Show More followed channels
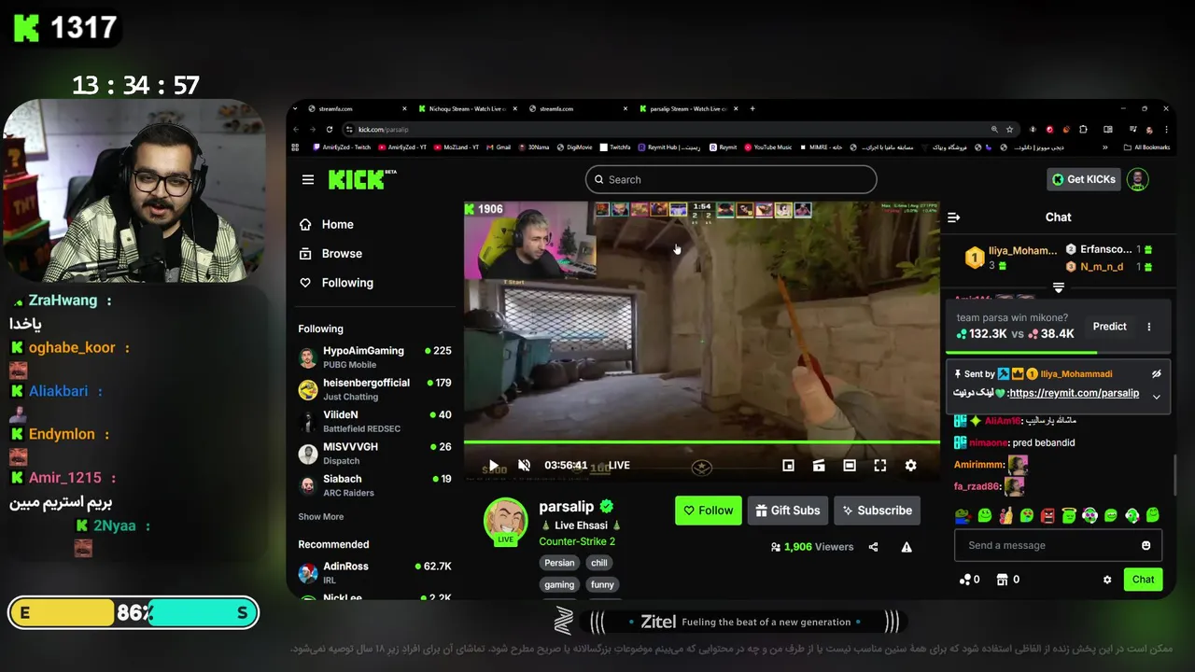Viewport: 1195px width, 672px height. pos(320,516)
